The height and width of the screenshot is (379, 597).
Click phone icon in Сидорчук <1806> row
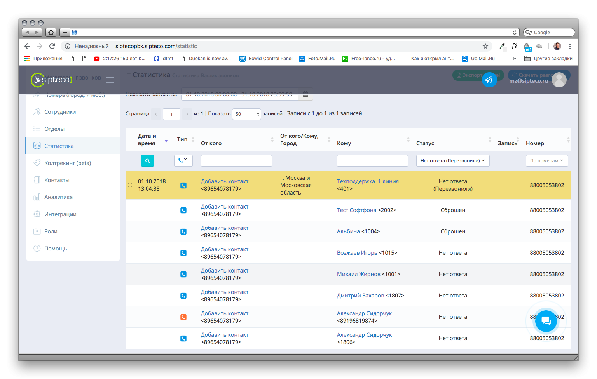[x=183, y=338]
